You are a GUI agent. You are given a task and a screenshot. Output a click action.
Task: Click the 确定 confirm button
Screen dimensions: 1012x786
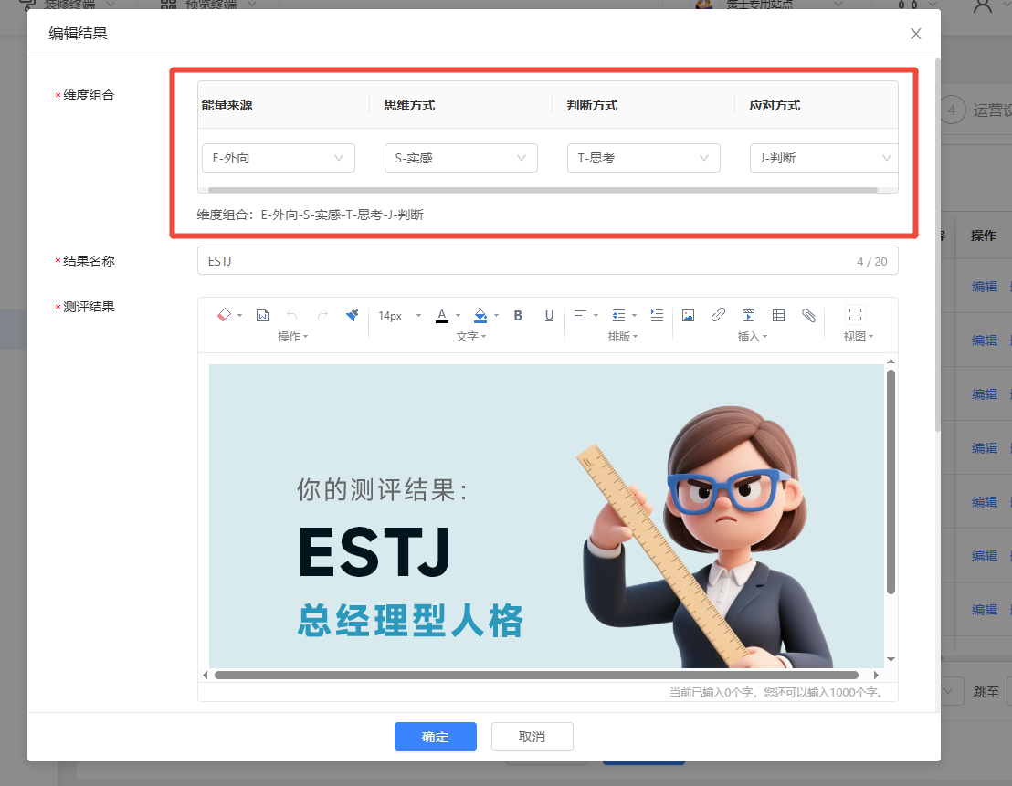[436, 737]
